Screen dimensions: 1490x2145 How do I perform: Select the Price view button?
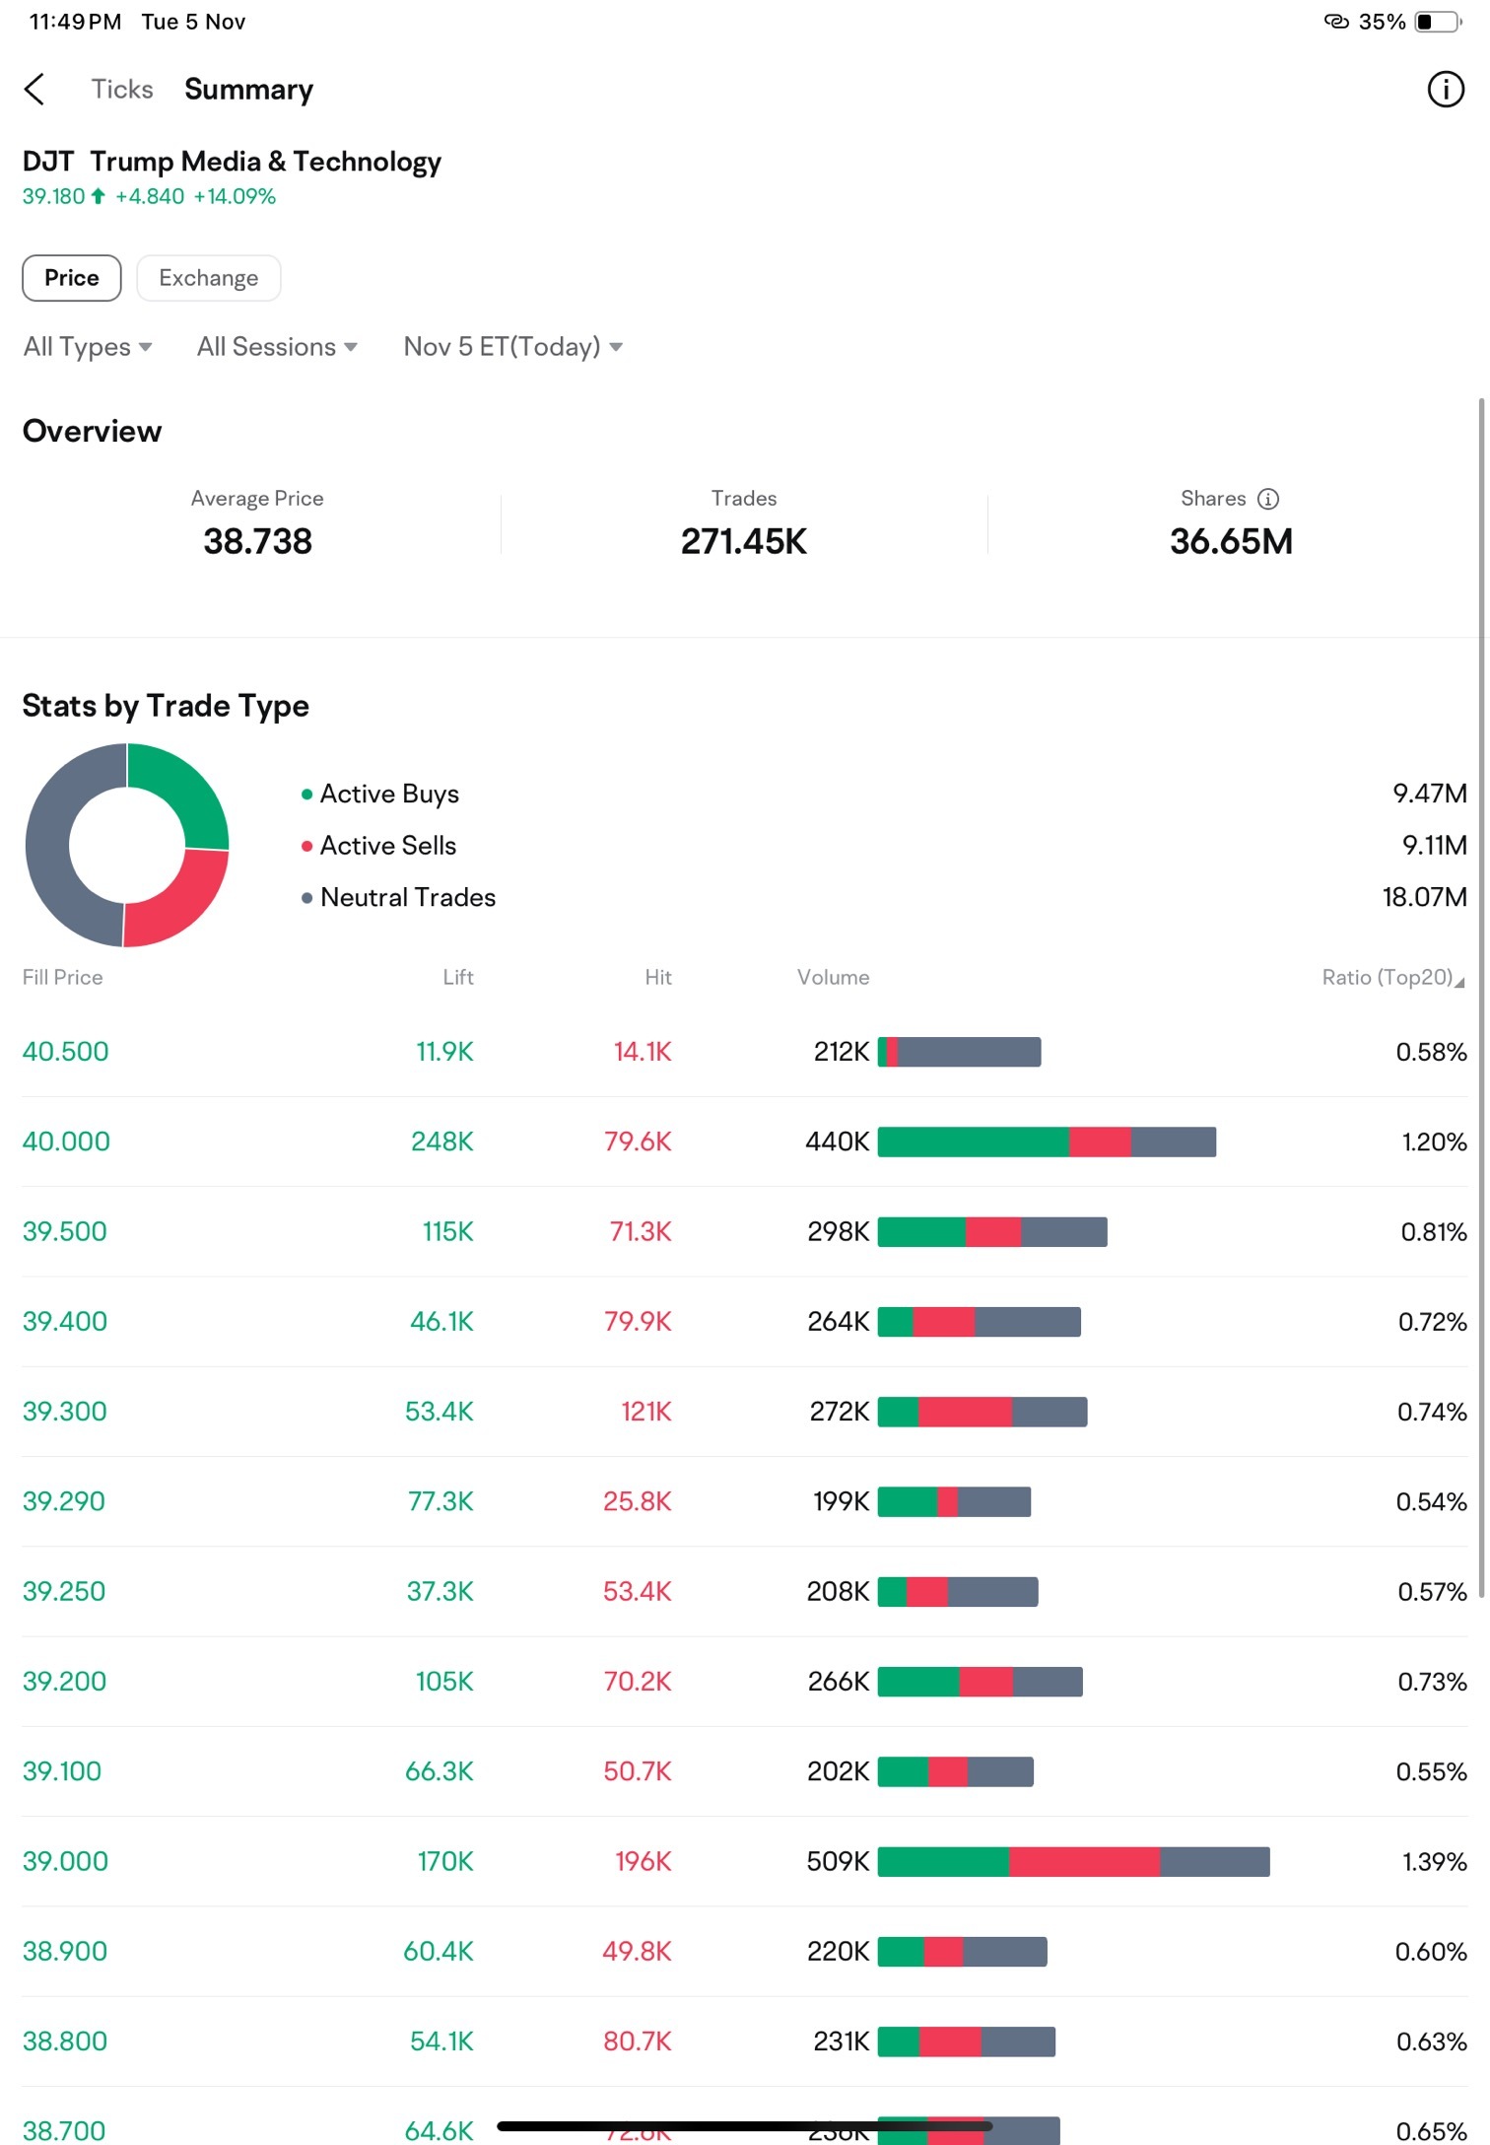(72, 278)
